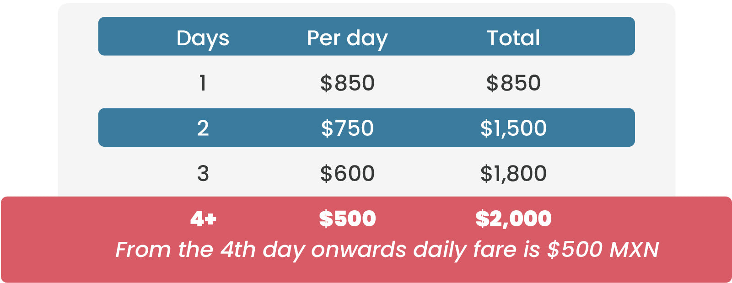Click the $600 per day price
Image resolution: width=732 pixels, height=283 pixels.
347,173
